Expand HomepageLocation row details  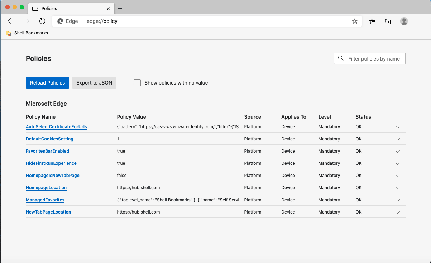397,188
